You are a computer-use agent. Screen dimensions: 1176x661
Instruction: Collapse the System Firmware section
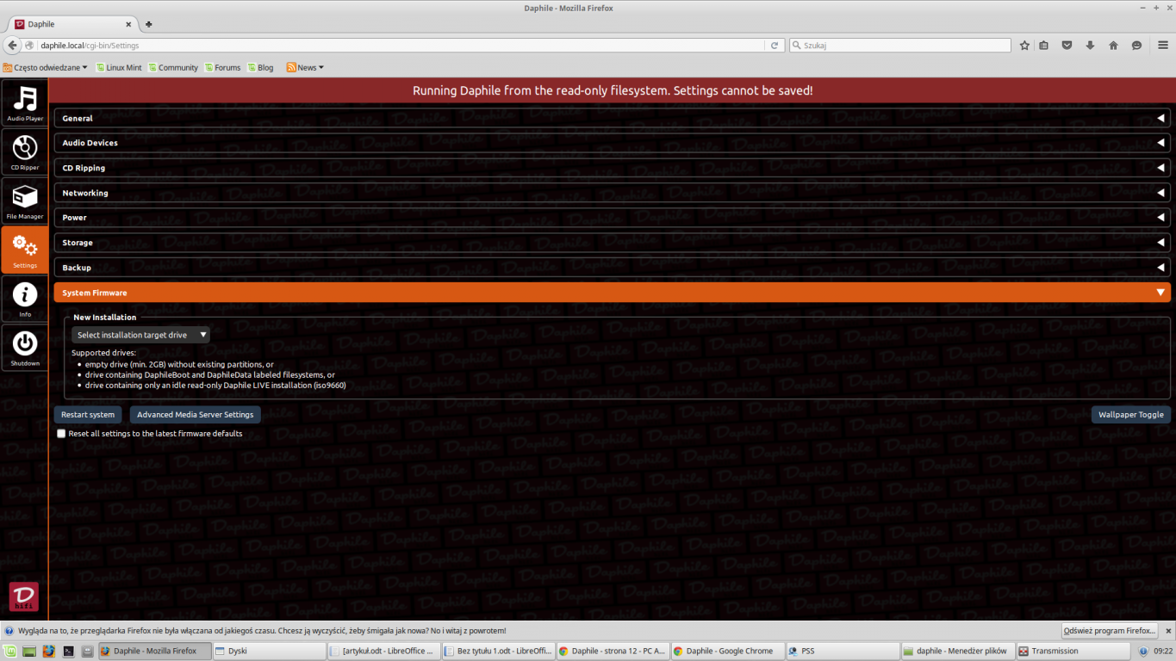point(612,293)
